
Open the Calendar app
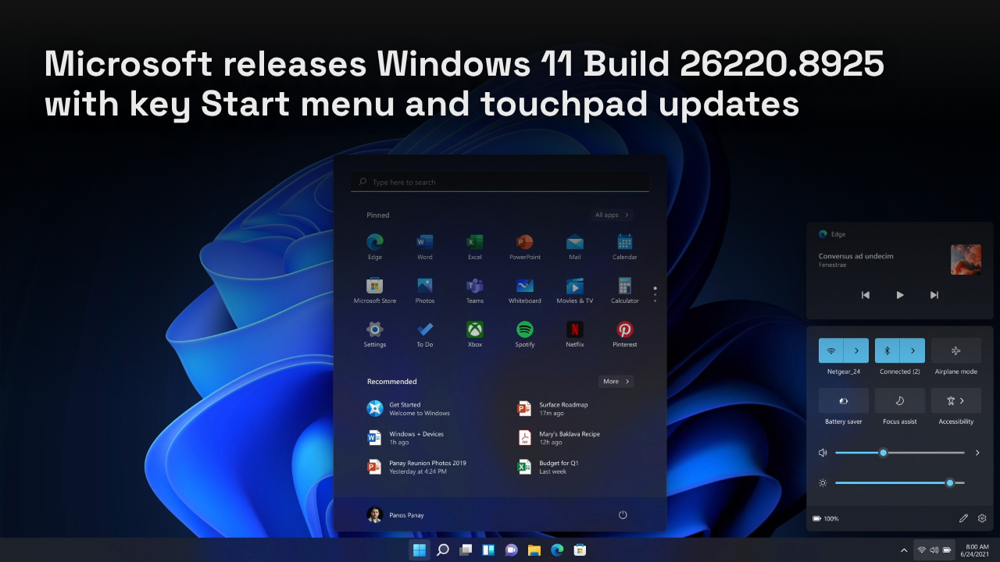pyautogui.click(x=625, y=246)
